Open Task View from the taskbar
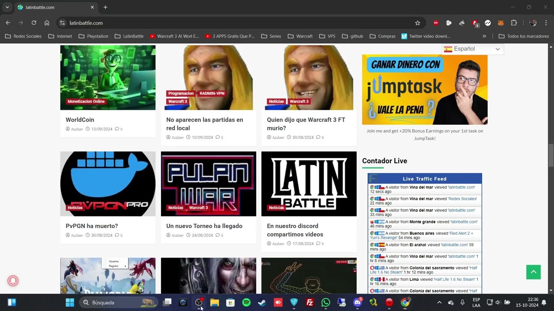This screenshot has width=554, height=311. (x=167, y=302)
